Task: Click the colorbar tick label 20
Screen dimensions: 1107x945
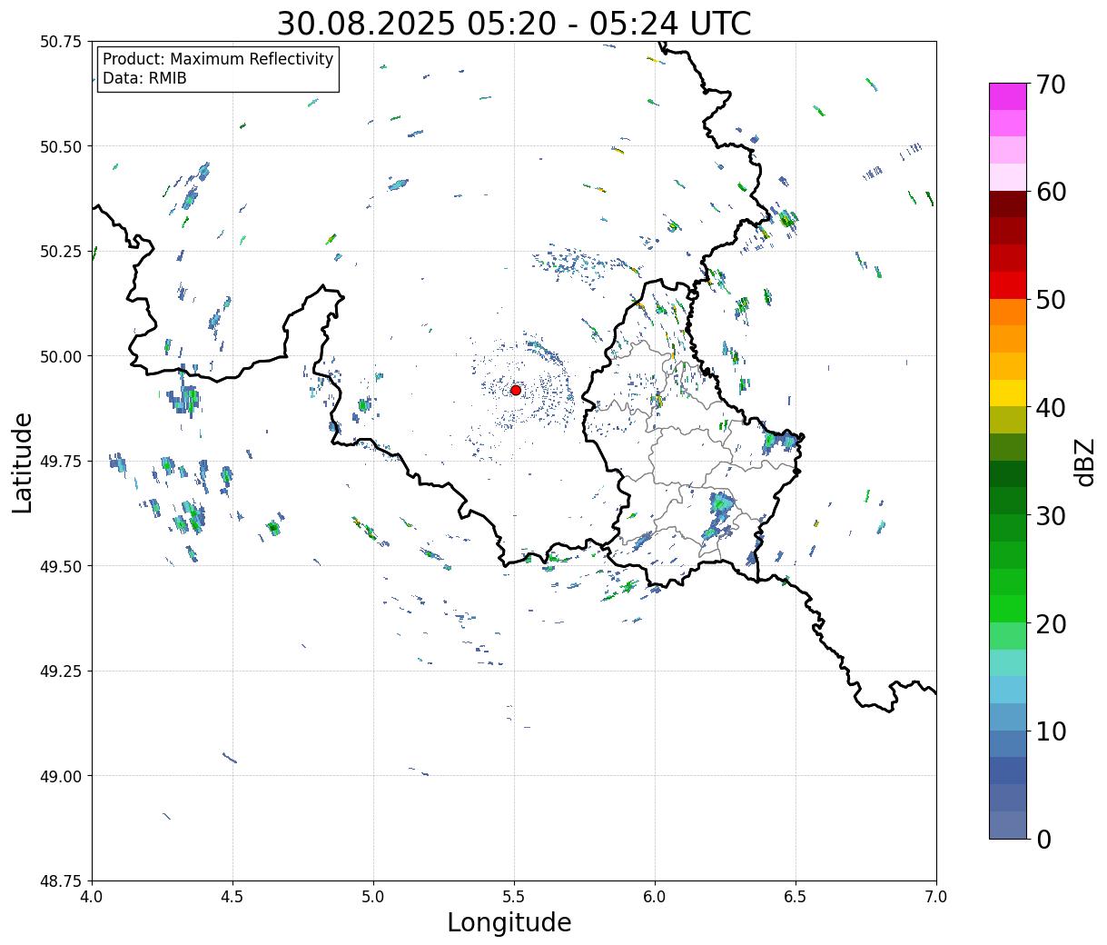Action: pyautogui.click(x=1050, y=623)
